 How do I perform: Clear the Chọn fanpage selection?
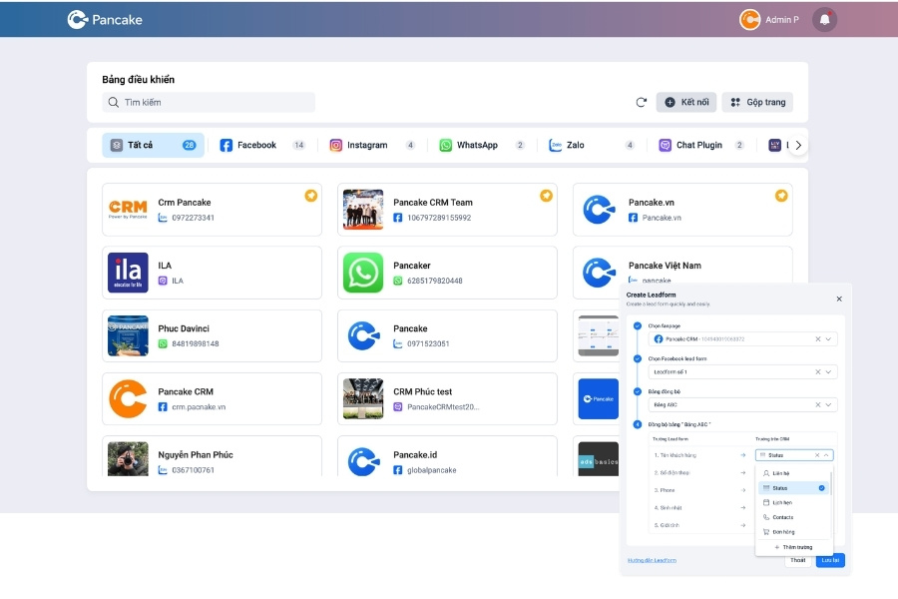818,338
